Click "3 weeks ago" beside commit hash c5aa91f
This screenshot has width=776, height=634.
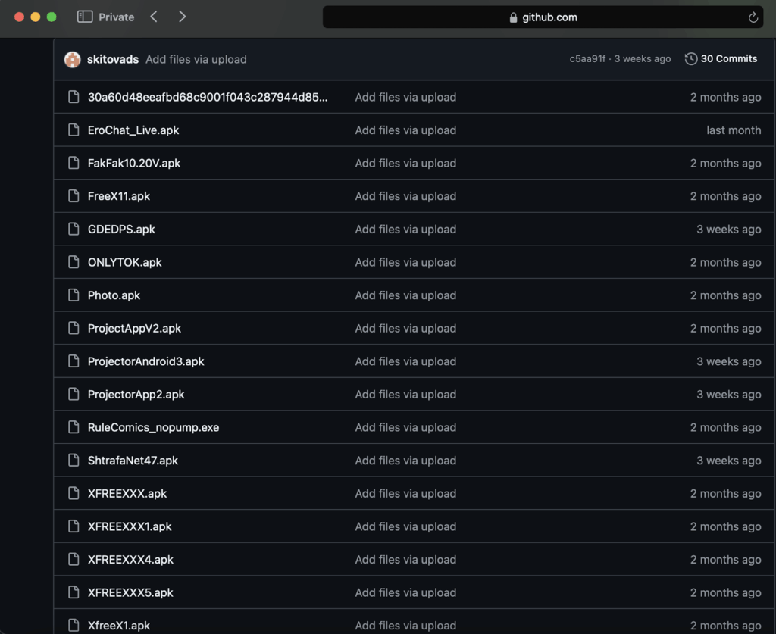point(643,59)
